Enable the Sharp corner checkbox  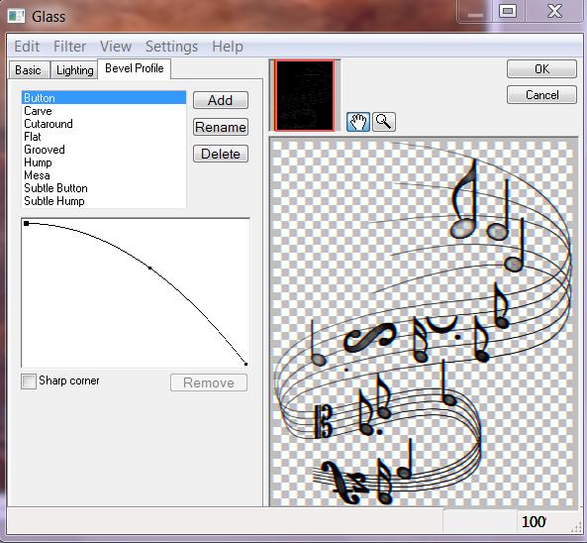[x=29, y=381]
